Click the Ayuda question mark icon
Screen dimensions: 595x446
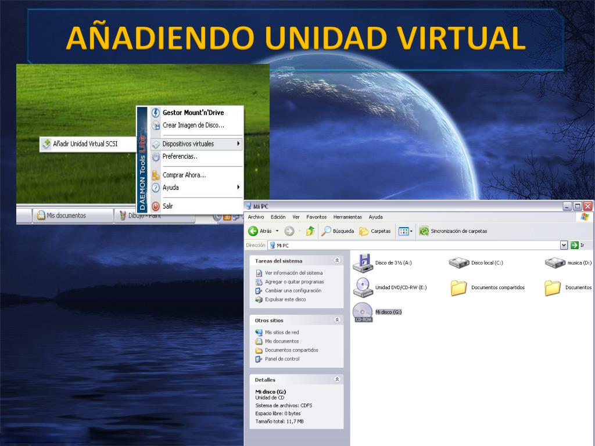tap(156, 188)
